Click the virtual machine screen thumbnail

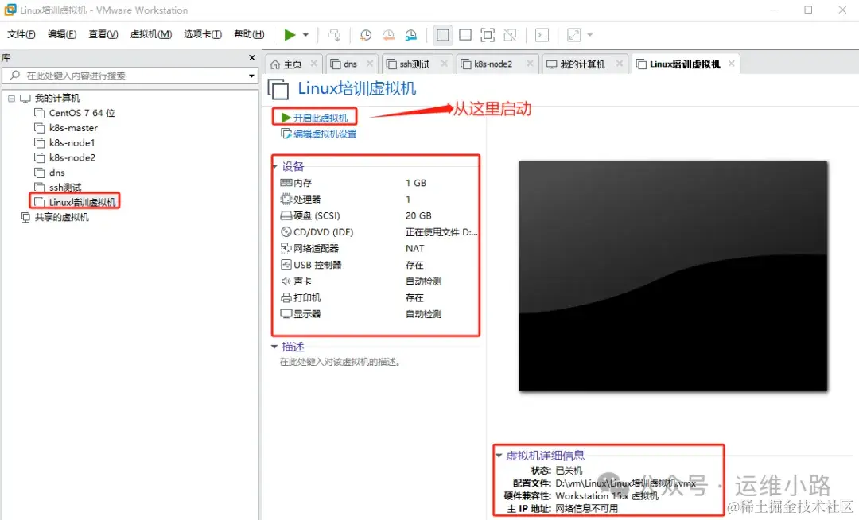click(x=673, y=276)
